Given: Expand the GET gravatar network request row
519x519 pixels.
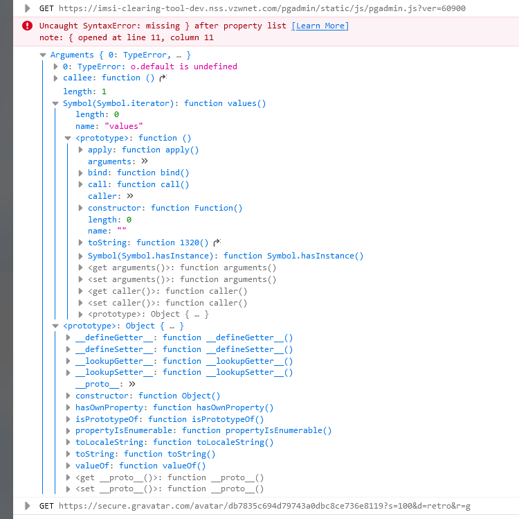Looking at the screenshot, I should point(27,506).
